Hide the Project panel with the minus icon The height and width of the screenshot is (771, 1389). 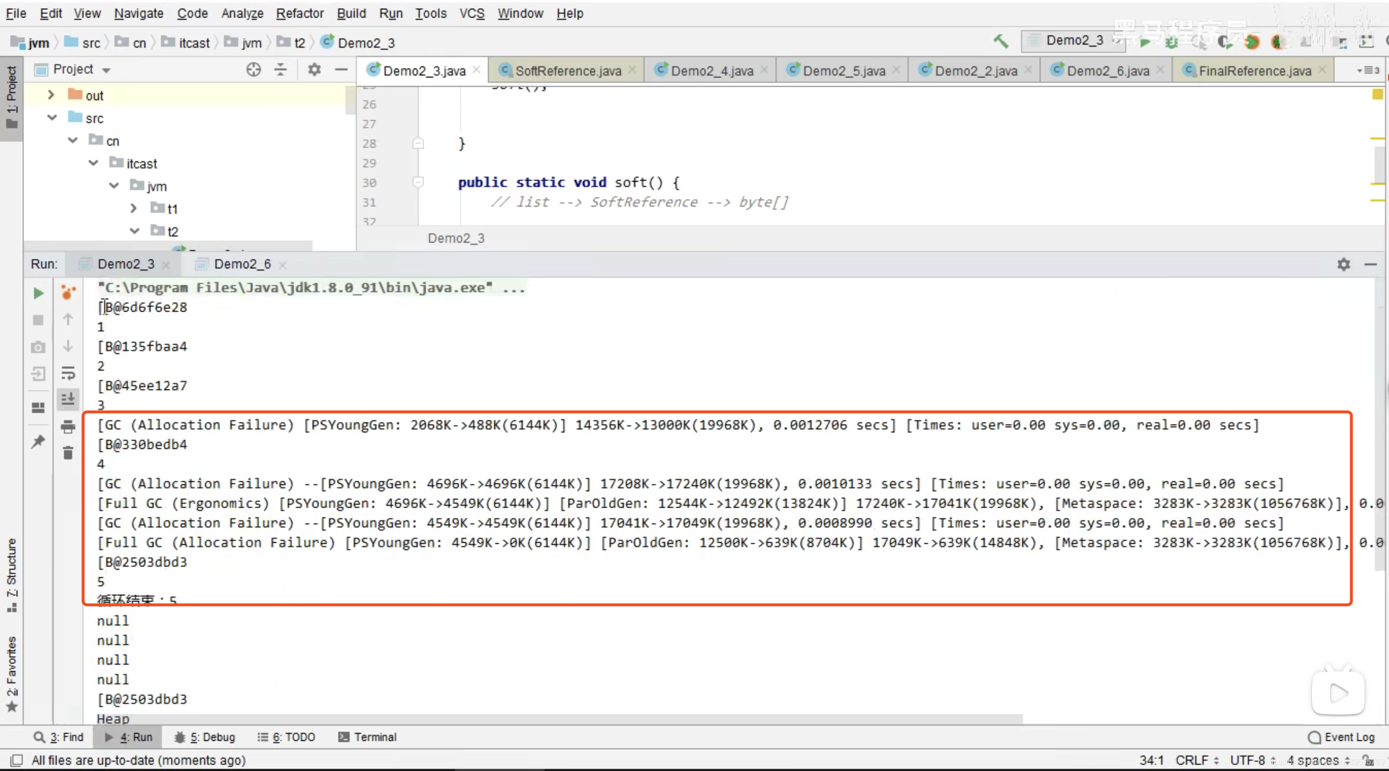(341, 70)
